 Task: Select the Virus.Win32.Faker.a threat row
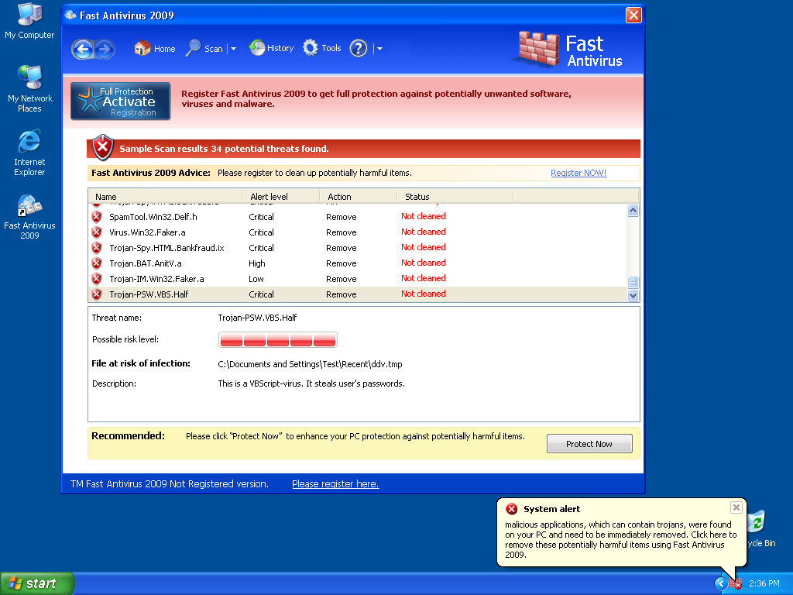click(x=147, y=232)
